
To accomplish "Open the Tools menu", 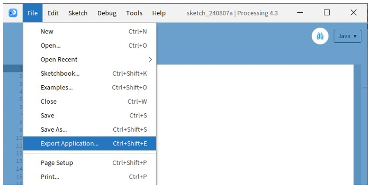I will pyautogui.click(x=134, y=13).
